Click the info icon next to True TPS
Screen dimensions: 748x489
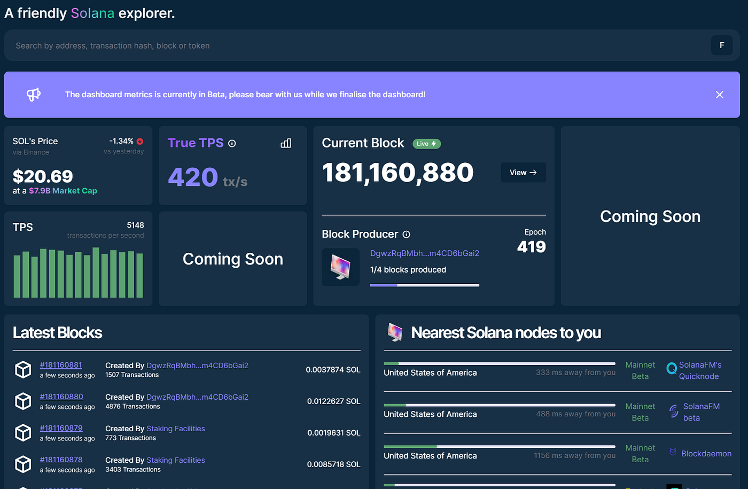coord(231,143)
